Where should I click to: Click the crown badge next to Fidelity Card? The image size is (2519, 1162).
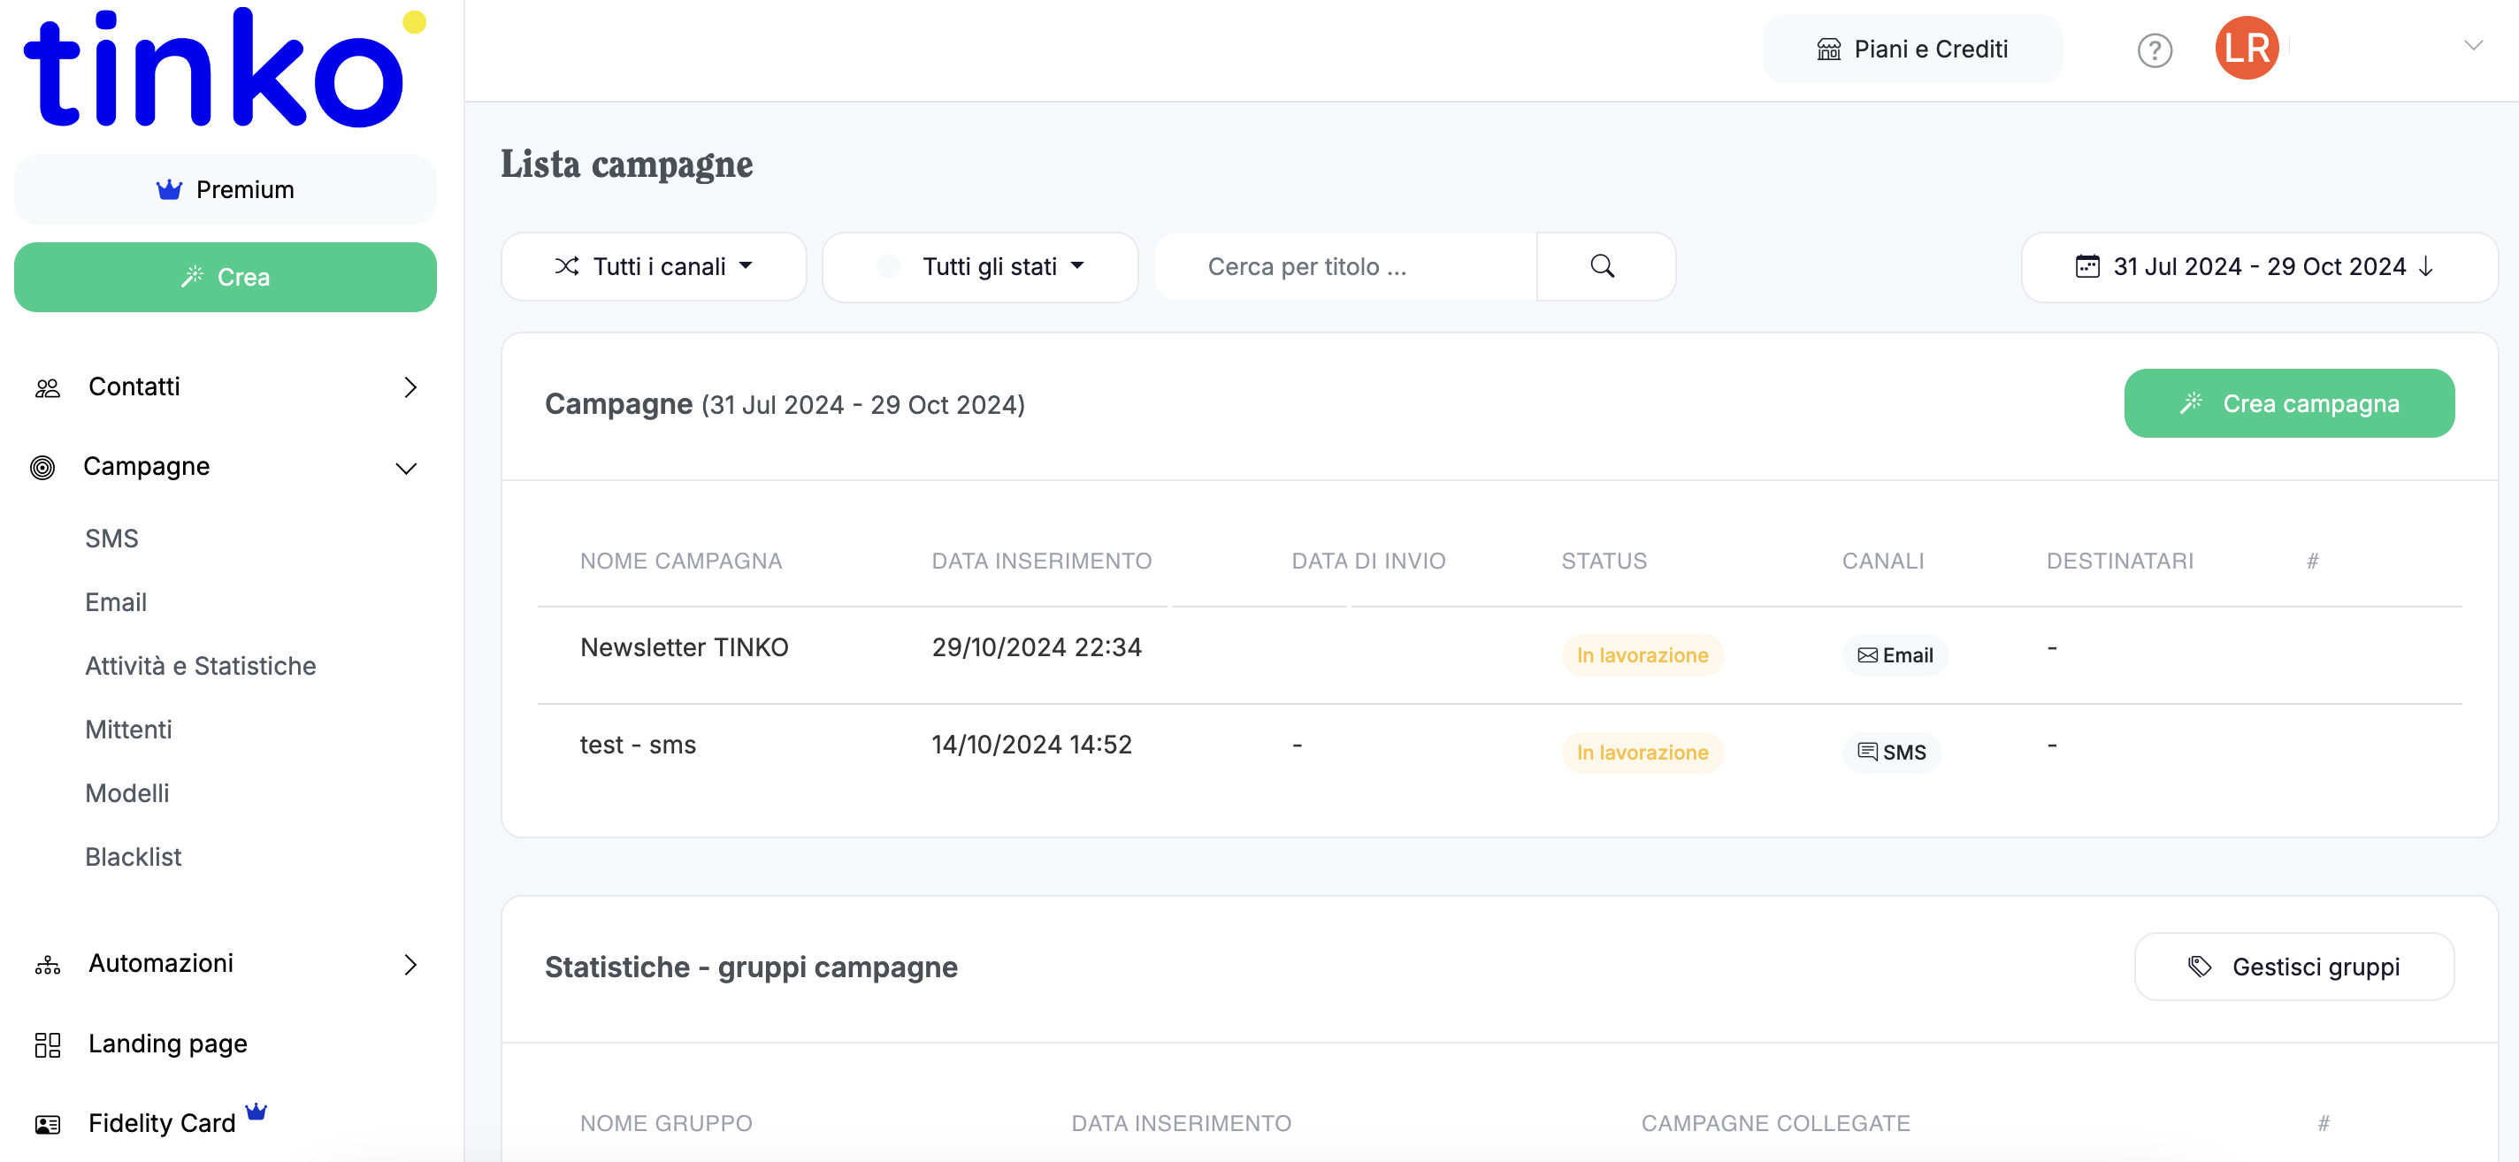point(256,1112)
